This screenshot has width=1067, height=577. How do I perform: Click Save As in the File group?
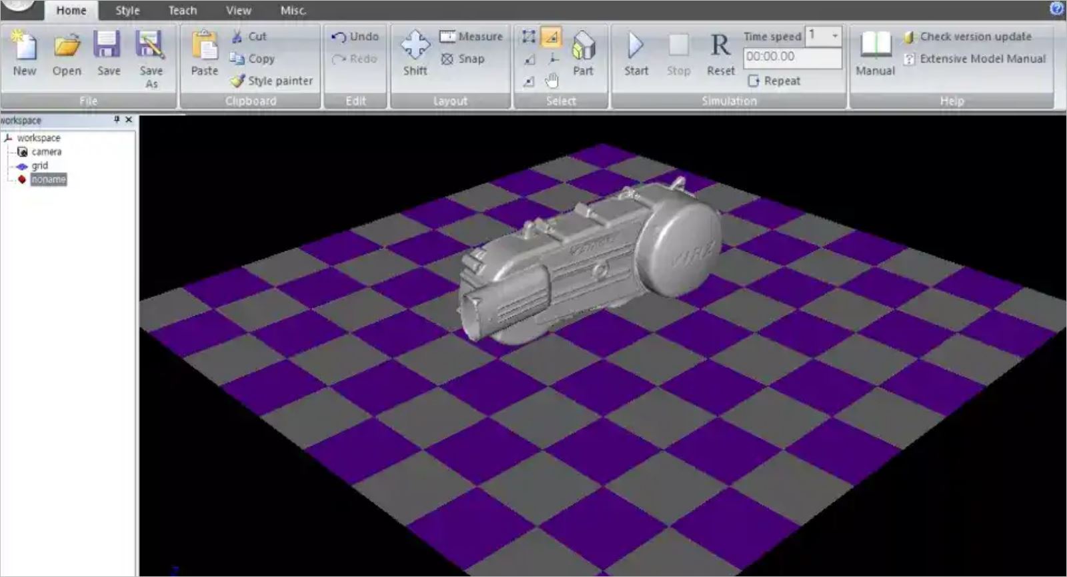click(x=151, y=59)
